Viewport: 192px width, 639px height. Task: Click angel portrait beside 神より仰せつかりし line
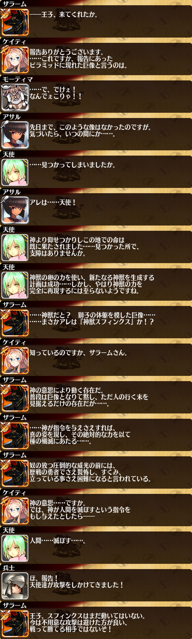coord(15,248)
